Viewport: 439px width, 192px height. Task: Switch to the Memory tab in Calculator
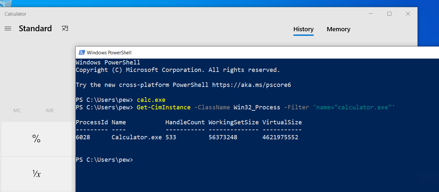[338, 29]
